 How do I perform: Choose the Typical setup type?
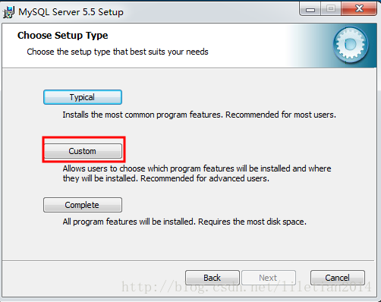tap(83, 97)
